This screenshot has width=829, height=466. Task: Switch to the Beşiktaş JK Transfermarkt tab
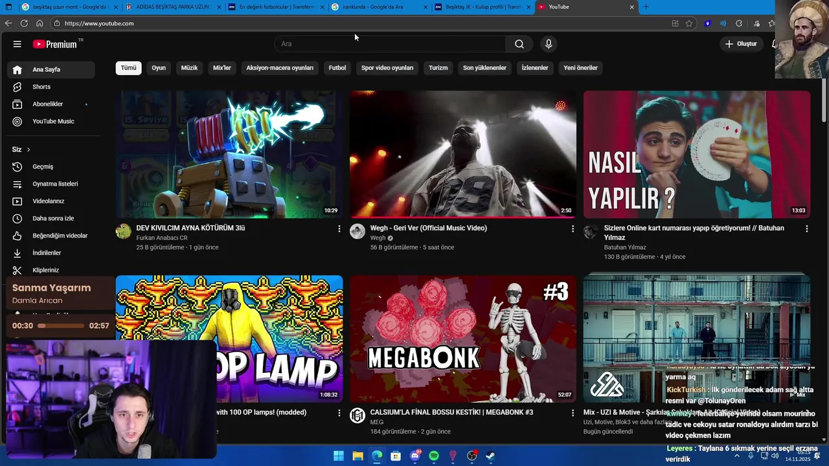(481, 6)
